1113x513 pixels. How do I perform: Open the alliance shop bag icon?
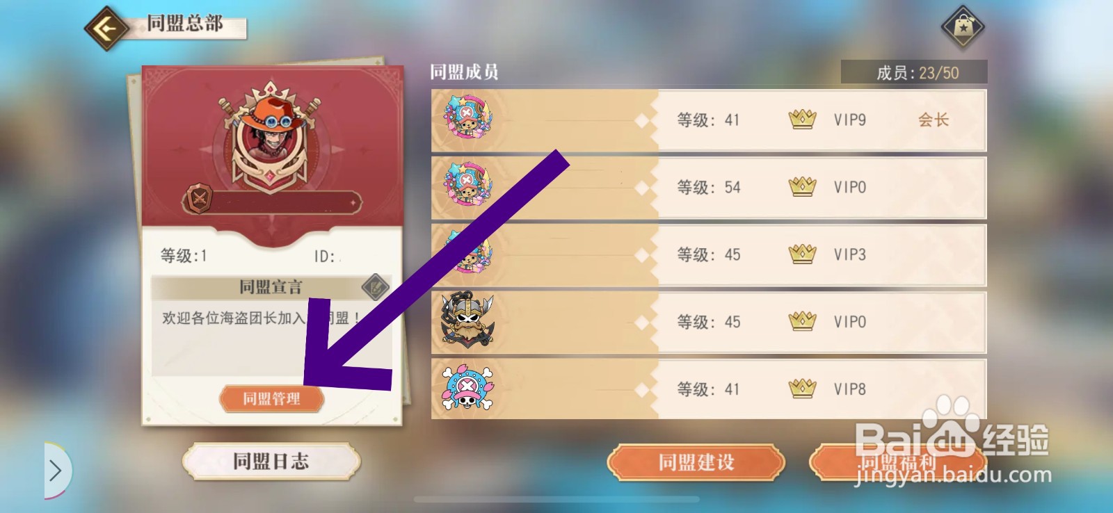(x=963, y=28)
